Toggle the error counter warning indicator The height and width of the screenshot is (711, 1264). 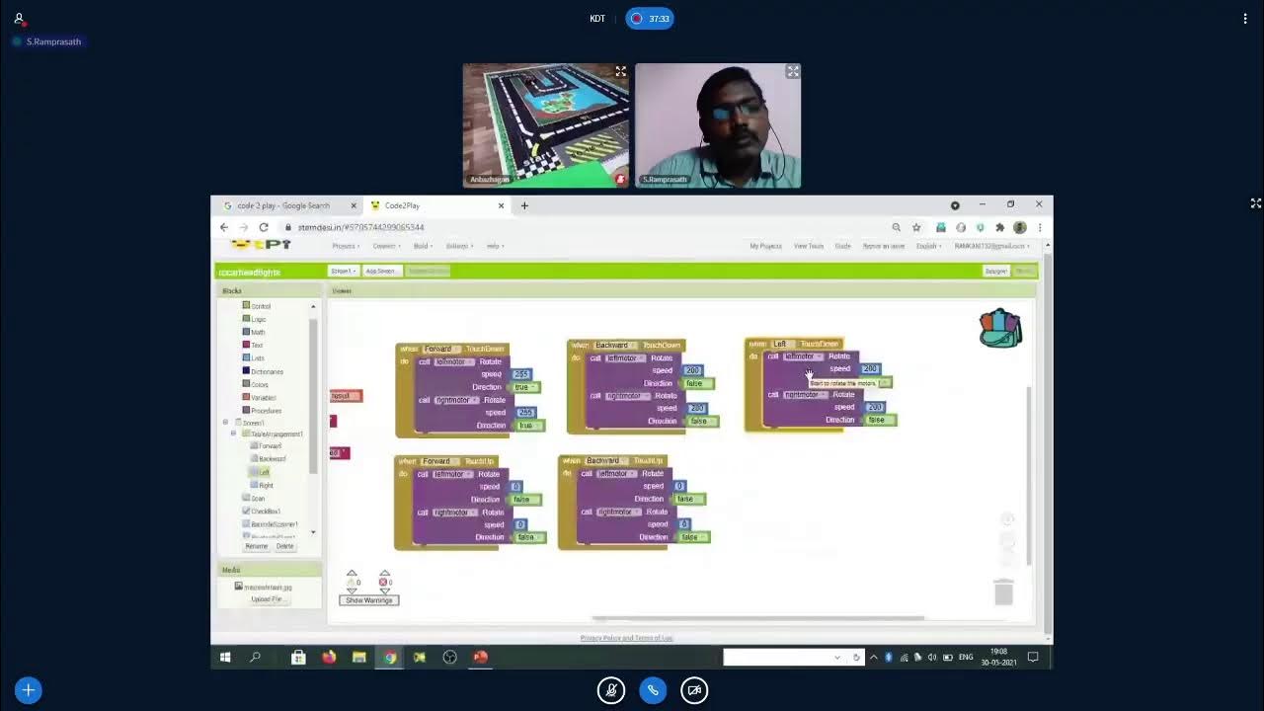click(x=383, y=583)
